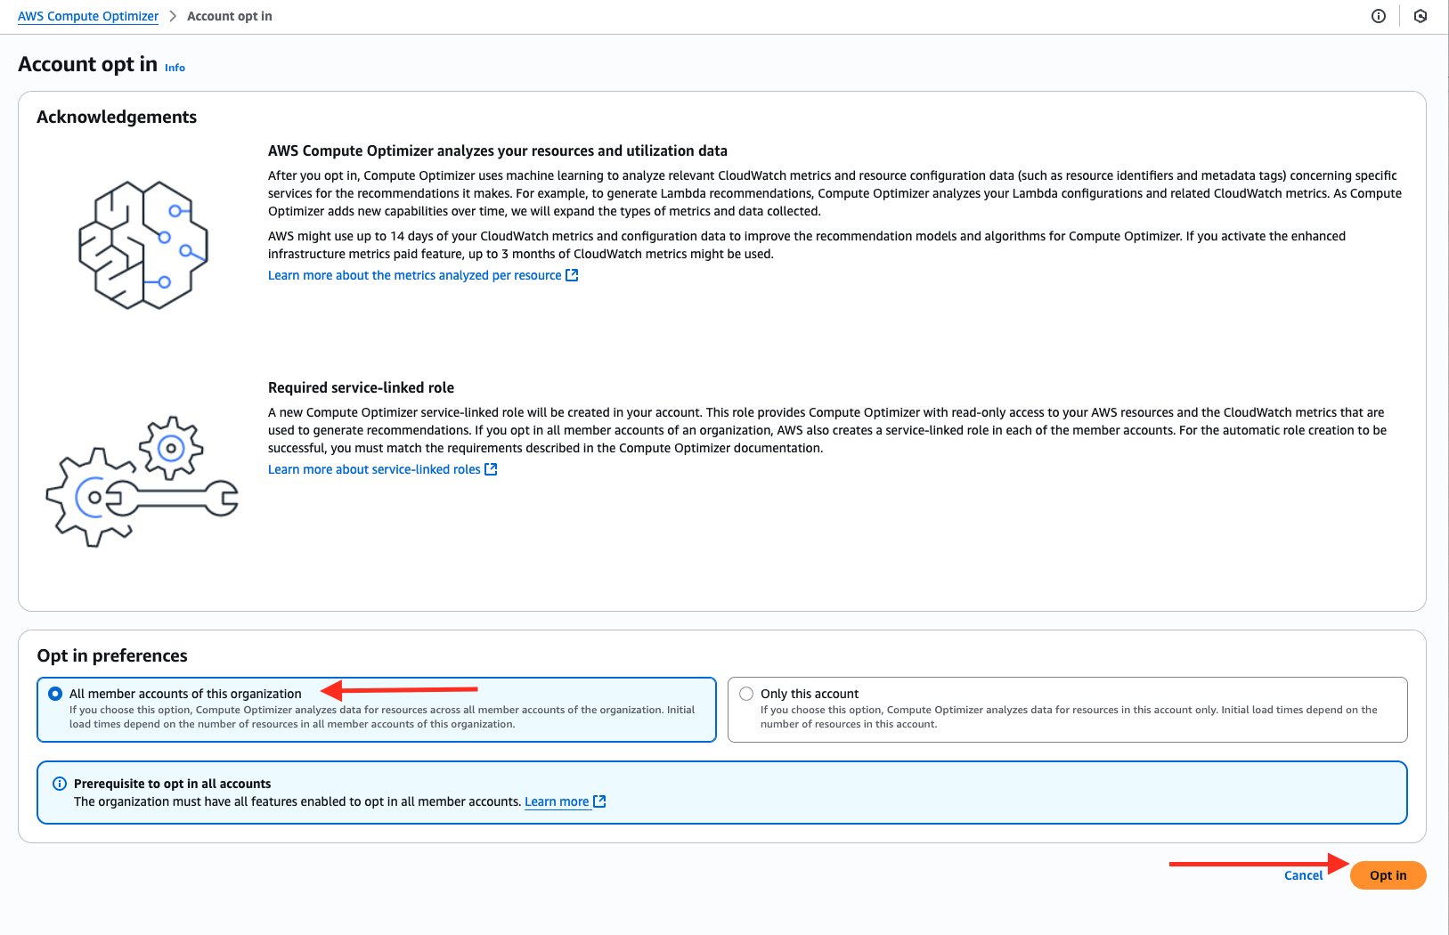
Task: Click the Account opt in breadcrumb text
Action: (x=230, y=16)
